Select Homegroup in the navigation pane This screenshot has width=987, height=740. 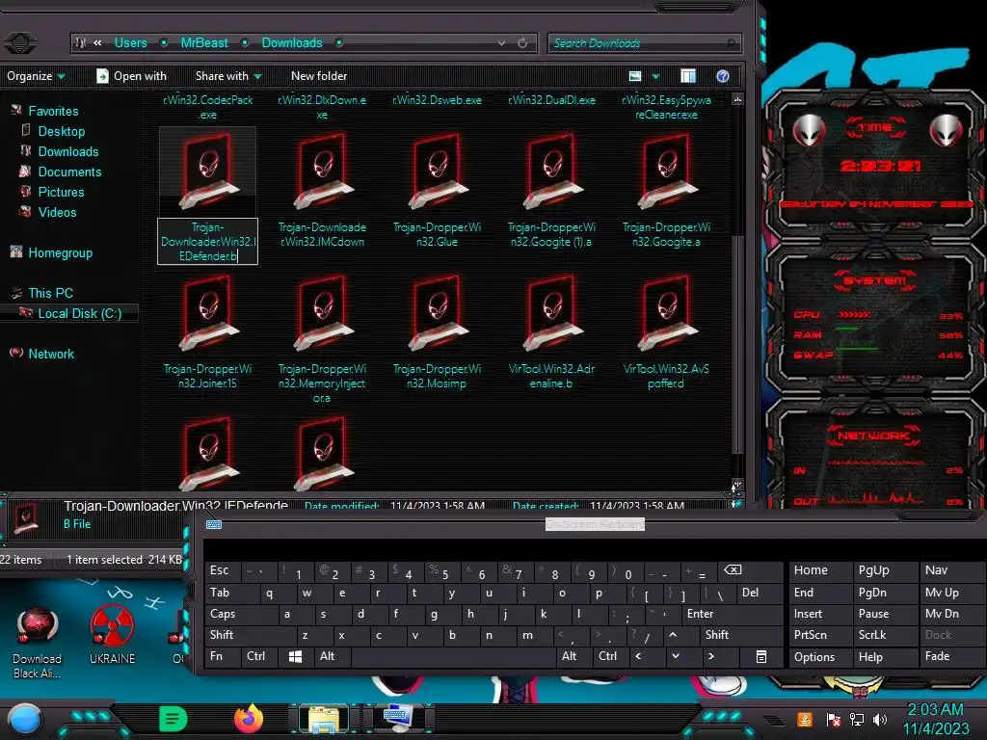click(61, 253)
